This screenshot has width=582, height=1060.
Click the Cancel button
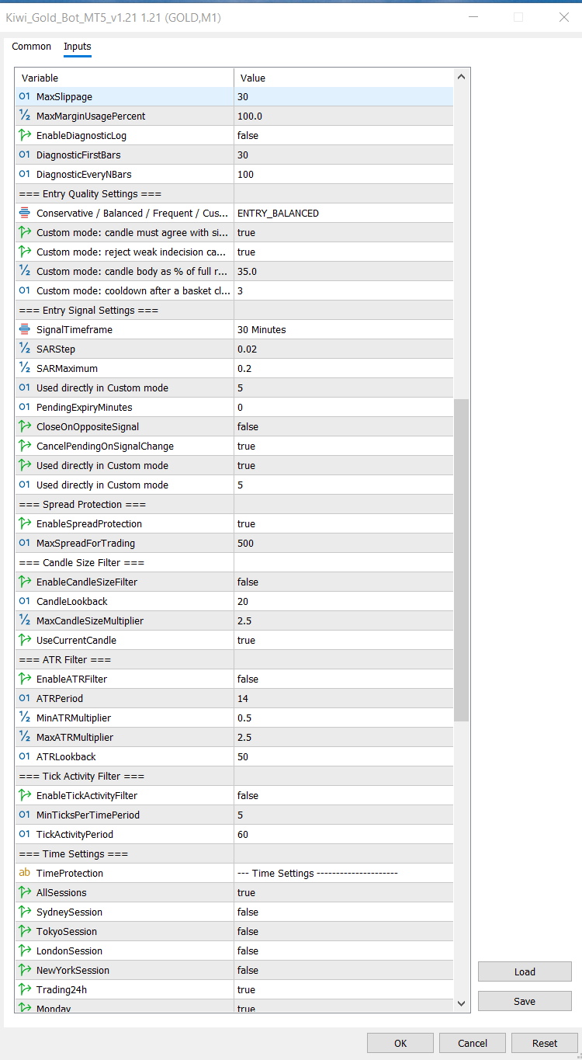(x=473, y=1043)
